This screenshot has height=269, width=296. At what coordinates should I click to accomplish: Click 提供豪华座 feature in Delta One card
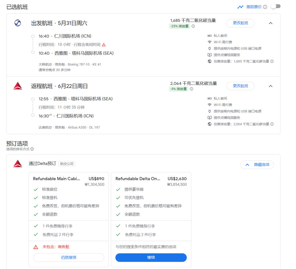coord(134,189)
